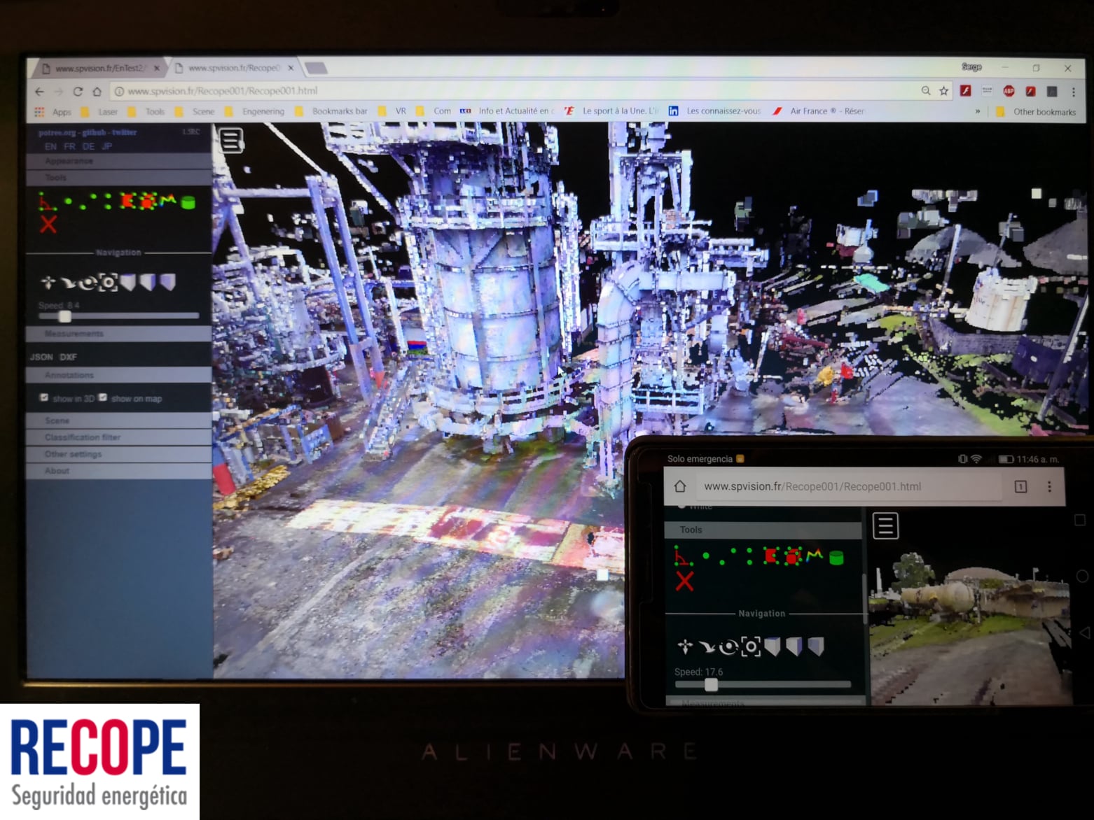Expand the Appearance section in the sidebar
The width and height of the screenshot is (1094, 820).
point(69,161)
